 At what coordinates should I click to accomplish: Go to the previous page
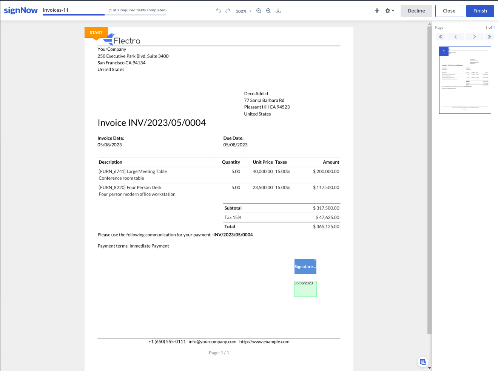tap(456, 37)
